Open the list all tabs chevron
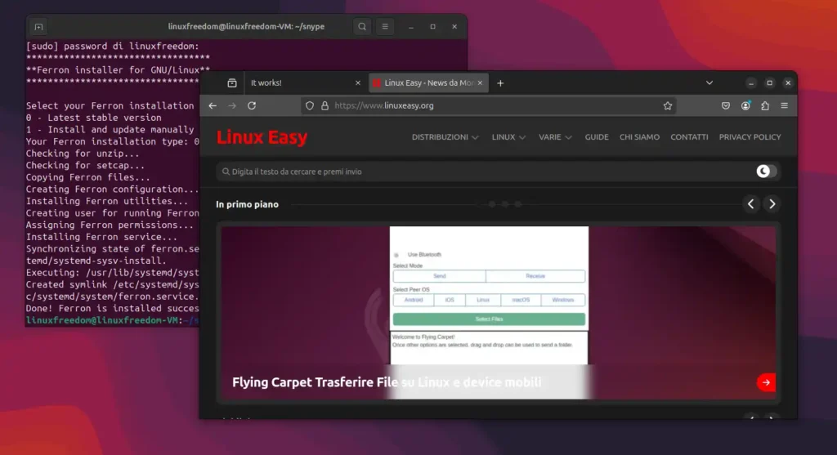Screen dimensions: 837x455 tap(709, 83)
